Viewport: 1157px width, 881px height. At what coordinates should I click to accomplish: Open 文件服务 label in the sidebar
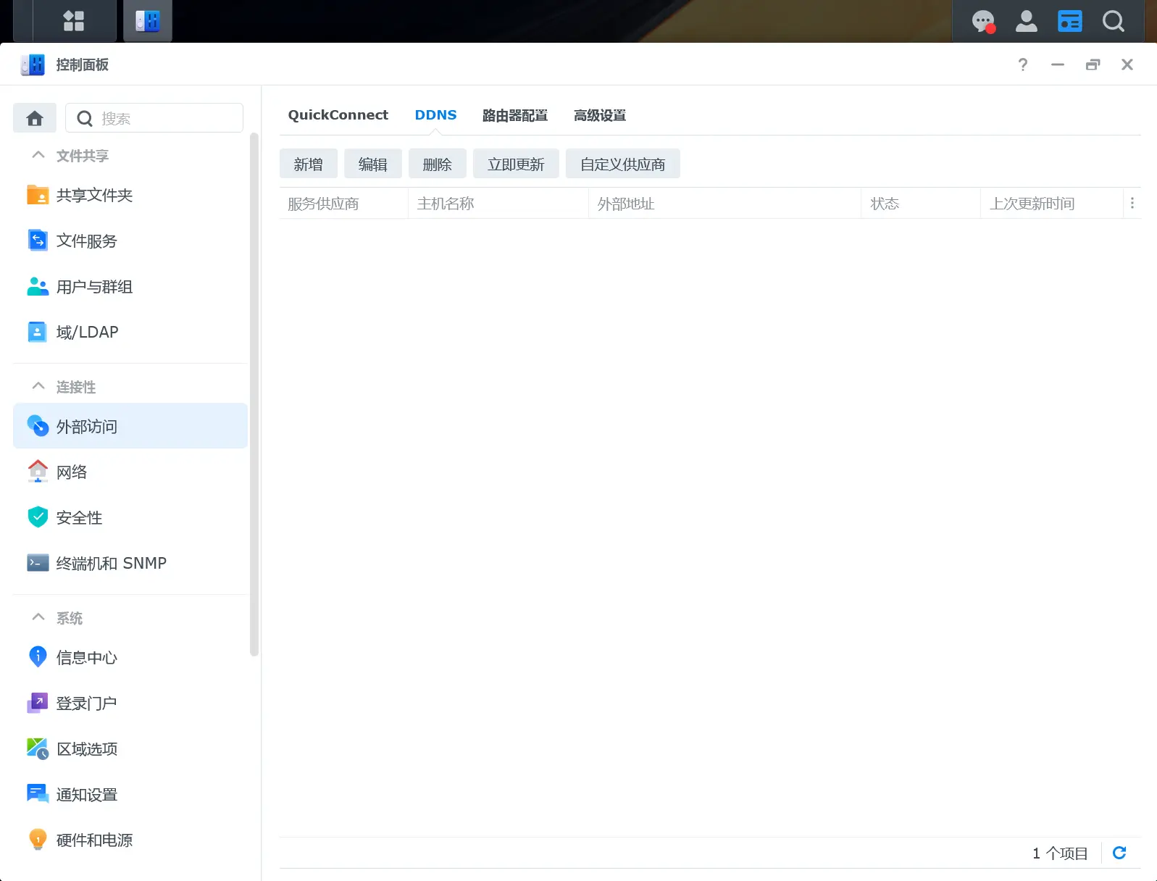point(87,241)
